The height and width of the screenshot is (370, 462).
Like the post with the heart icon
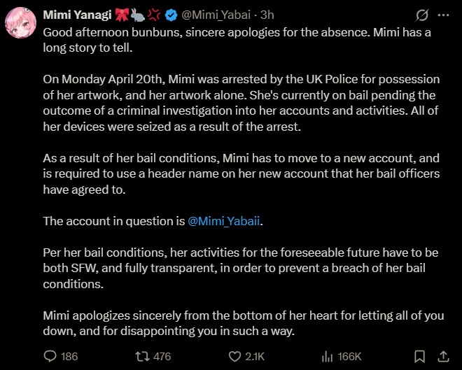point(234,357)
